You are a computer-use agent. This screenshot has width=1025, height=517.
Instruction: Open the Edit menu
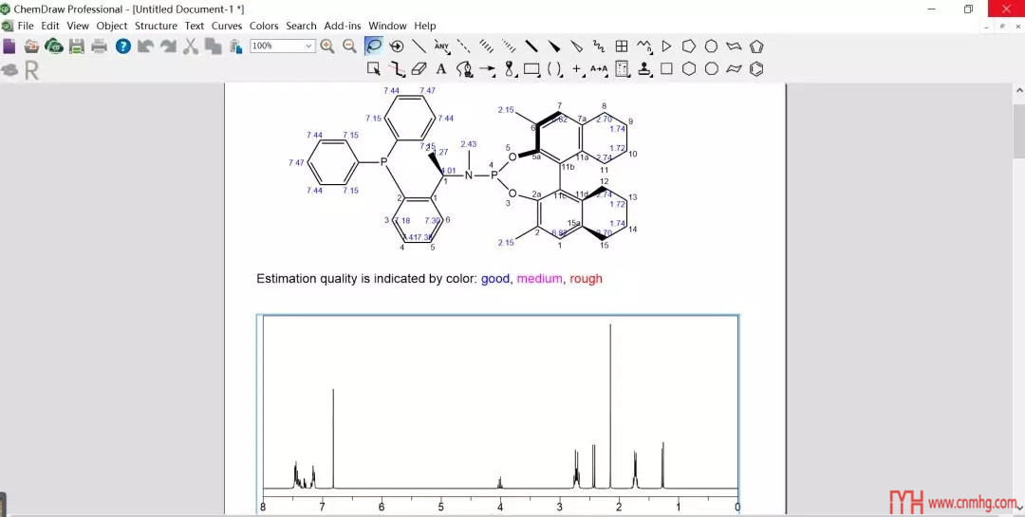50,26
